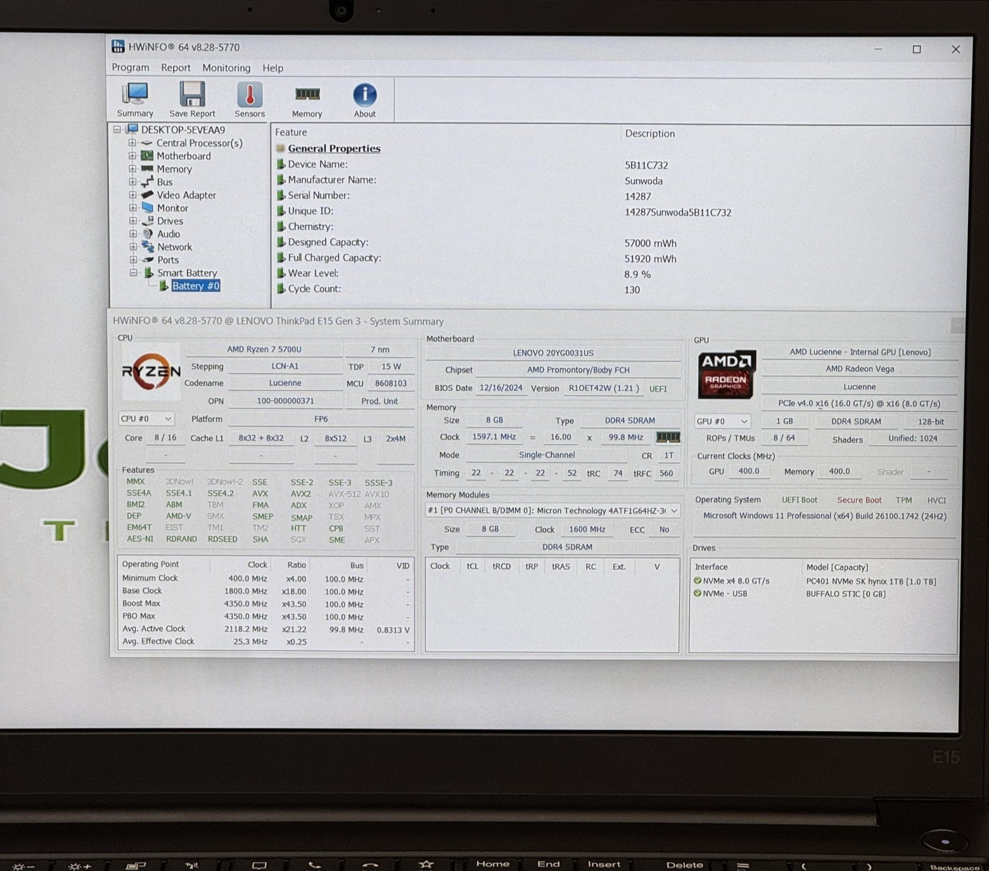Screen dimensions: 989x871
Task: Select the Central Processor(s) tree node
Action: (x=200, y=143)
